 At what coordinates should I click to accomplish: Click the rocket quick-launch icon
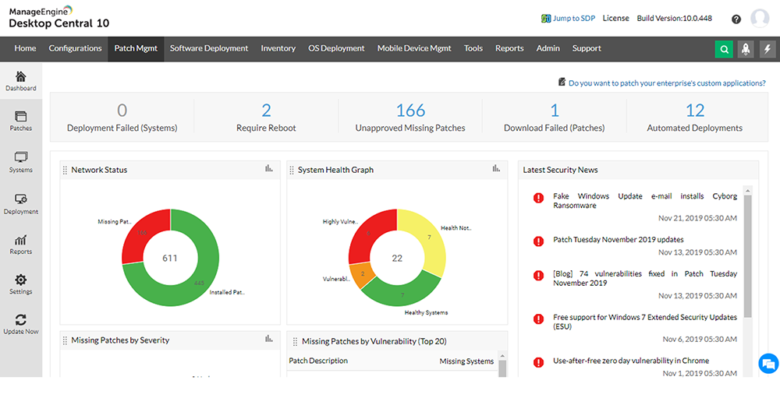click(x=746, y=49)
